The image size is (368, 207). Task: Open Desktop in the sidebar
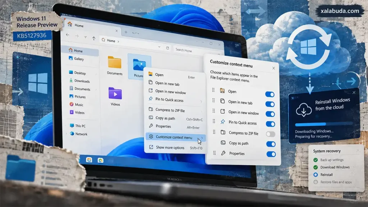tap(78, 73)
